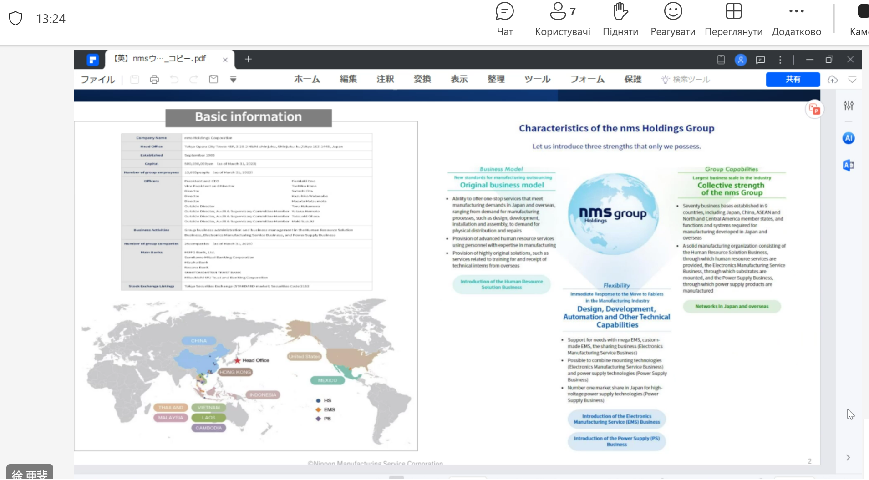Open Переглянути view options

tap(733, 20)
